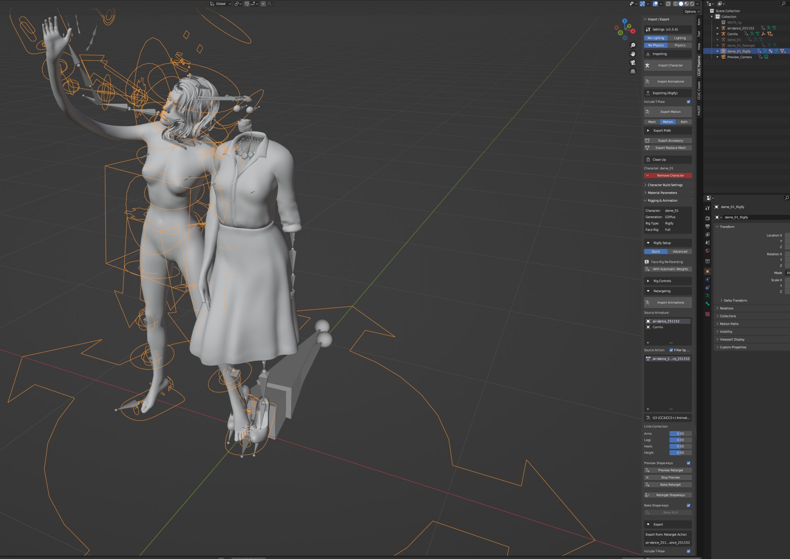Screen dimensions: 790x559
Task: Toggle X-ray display icon
Action: [668, 4]
